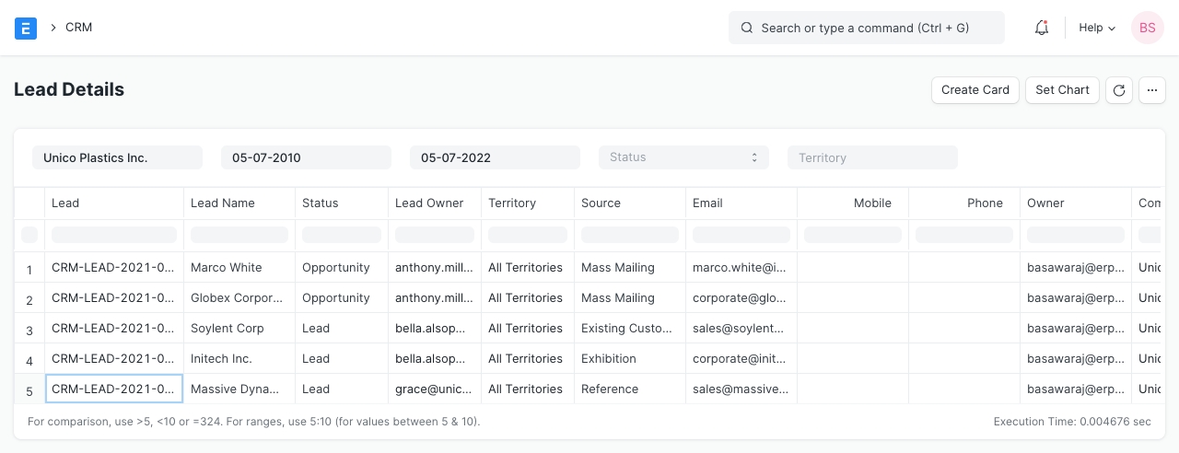Open the to date 05-07-2022 picker
Screen dimensions: 1179x453
[x=495, y=157]
